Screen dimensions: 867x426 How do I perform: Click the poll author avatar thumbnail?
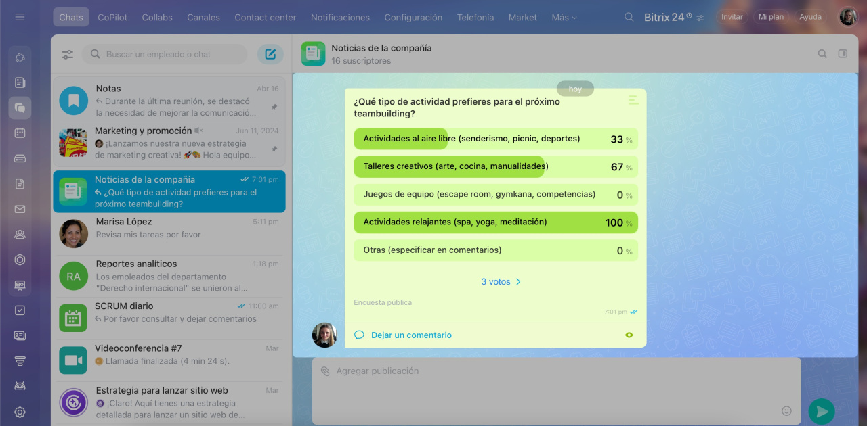tap(324, 335)
